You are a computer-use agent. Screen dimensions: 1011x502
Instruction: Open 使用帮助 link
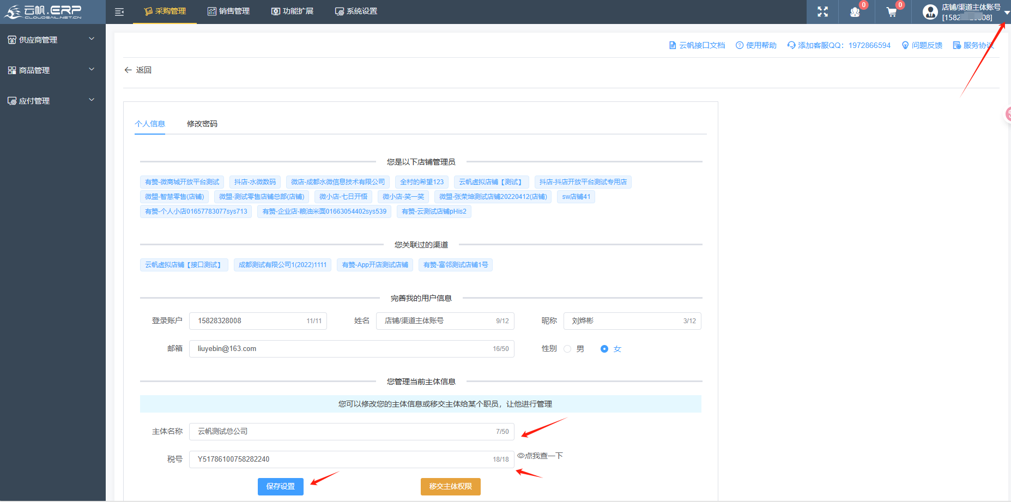coord(756,45)
